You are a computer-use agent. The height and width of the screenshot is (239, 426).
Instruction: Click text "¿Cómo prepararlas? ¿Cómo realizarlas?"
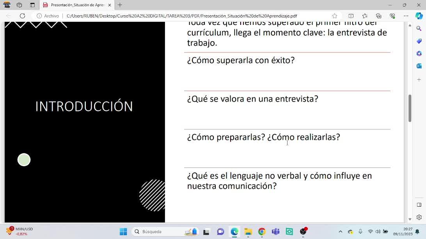[x=264, y=137]
